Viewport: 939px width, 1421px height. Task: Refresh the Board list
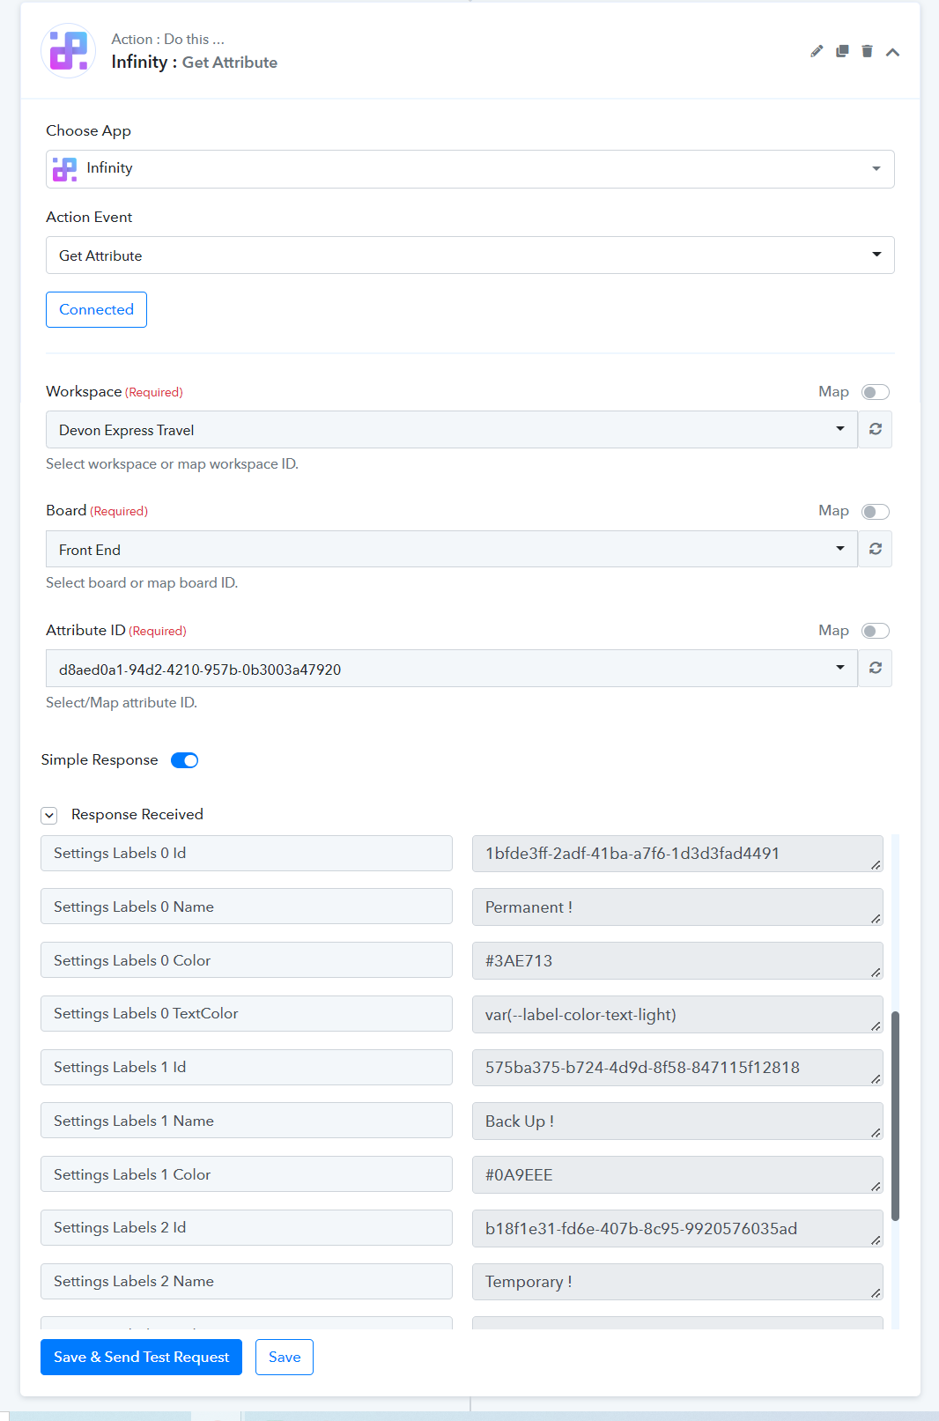point(876,549)
